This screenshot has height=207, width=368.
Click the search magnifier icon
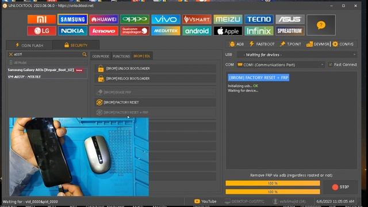(x=85, y=55)
